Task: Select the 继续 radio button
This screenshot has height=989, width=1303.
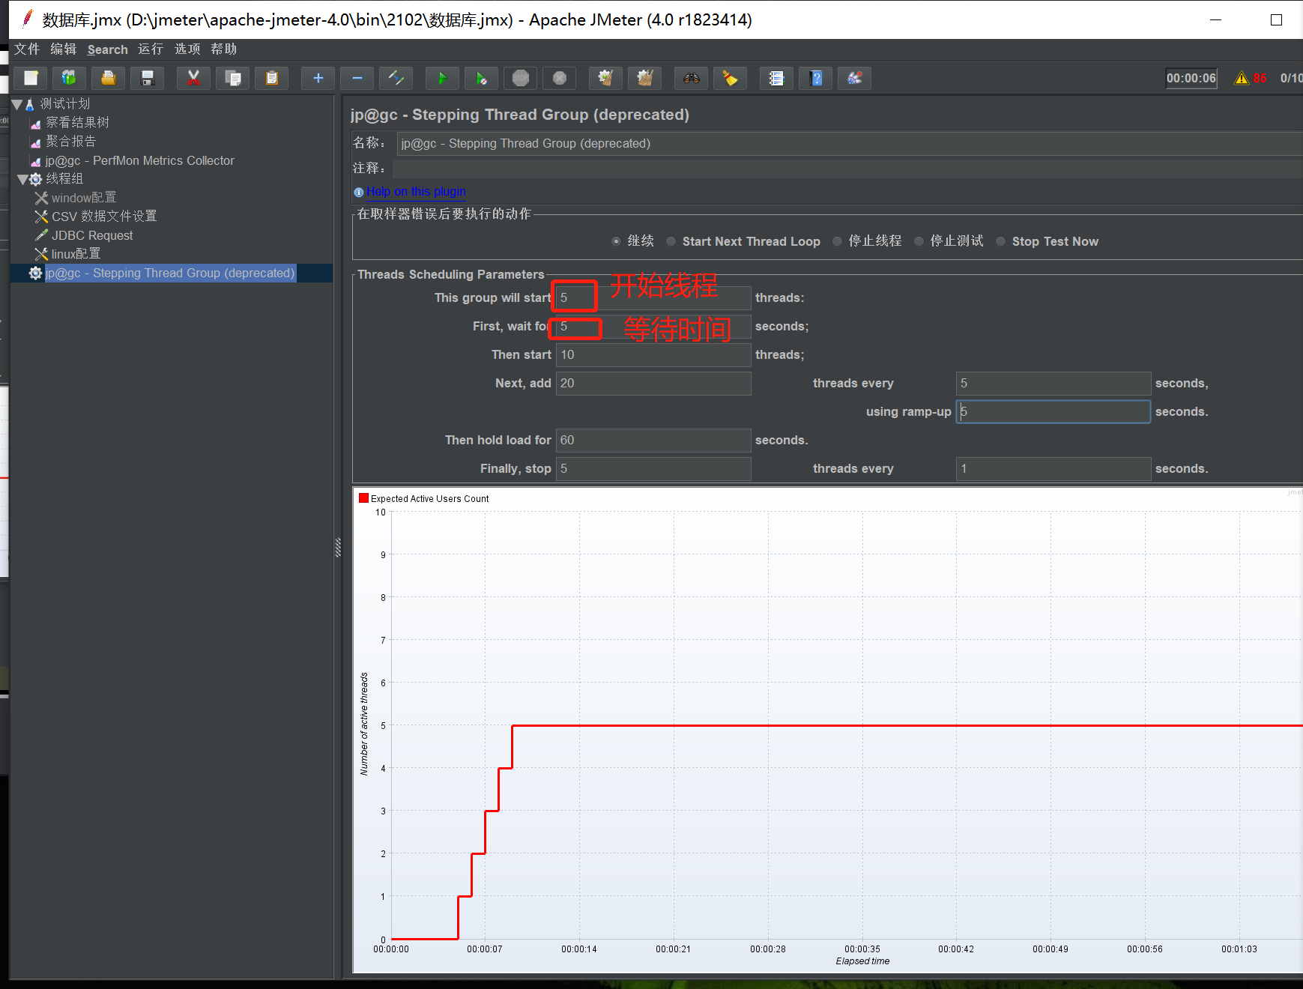Action: tap(616, 241)
